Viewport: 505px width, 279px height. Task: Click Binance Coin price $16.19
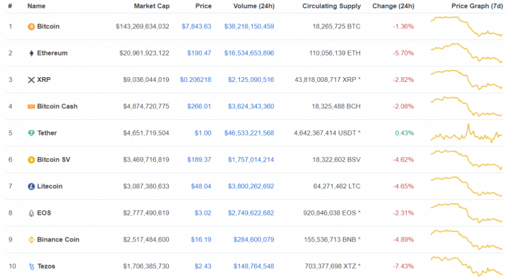201,240
